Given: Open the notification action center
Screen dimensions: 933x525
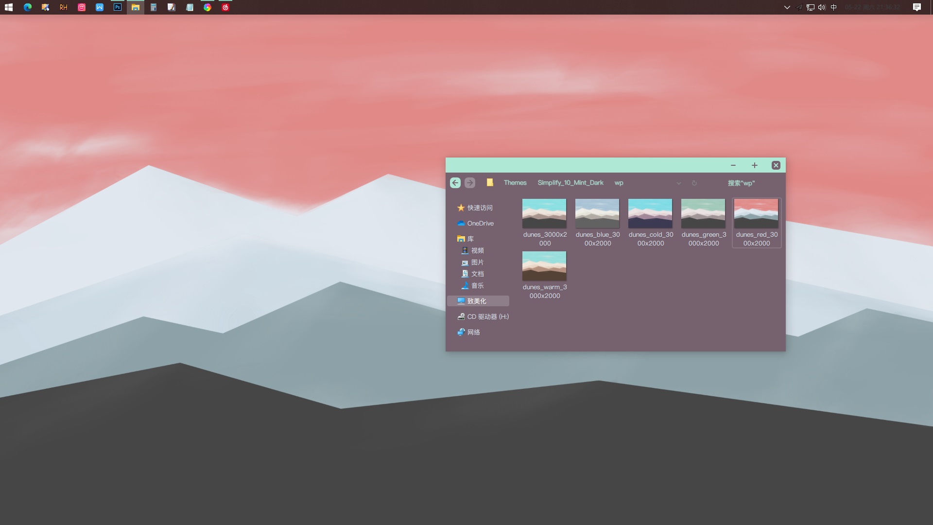Looking at the screenshot, I should (x=917, y=7).
